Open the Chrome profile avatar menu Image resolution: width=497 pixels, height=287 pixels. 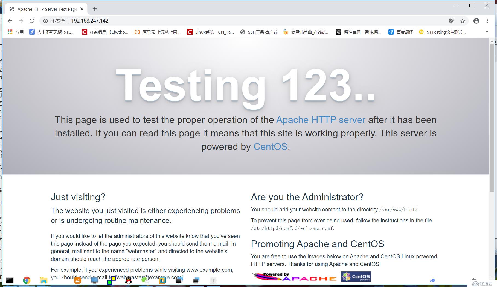(x=476, y=21)
